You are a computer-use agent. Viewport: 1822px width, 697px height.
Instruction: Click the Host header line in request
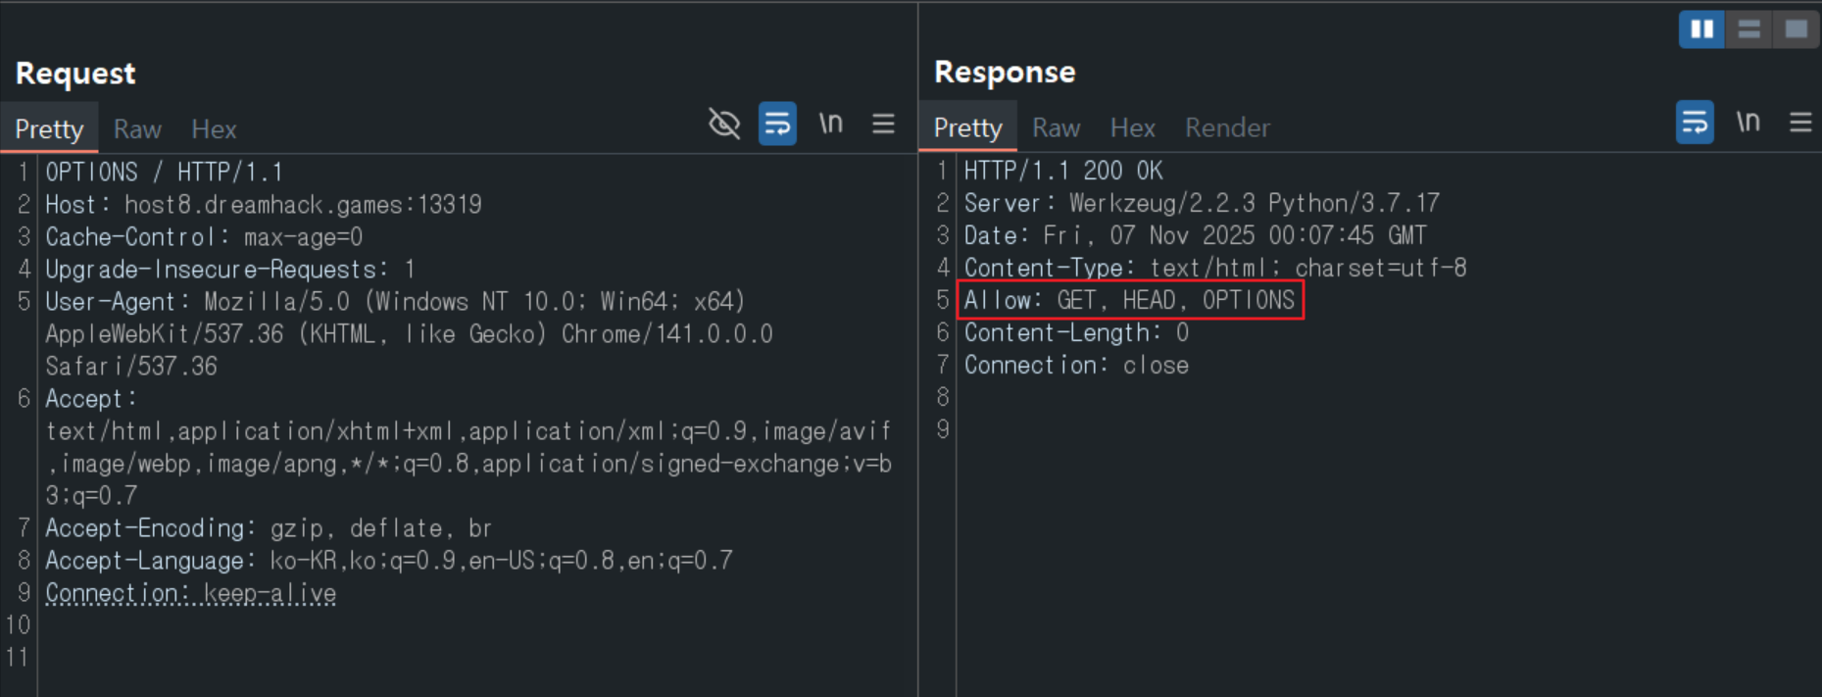click(x=263, y=205)
